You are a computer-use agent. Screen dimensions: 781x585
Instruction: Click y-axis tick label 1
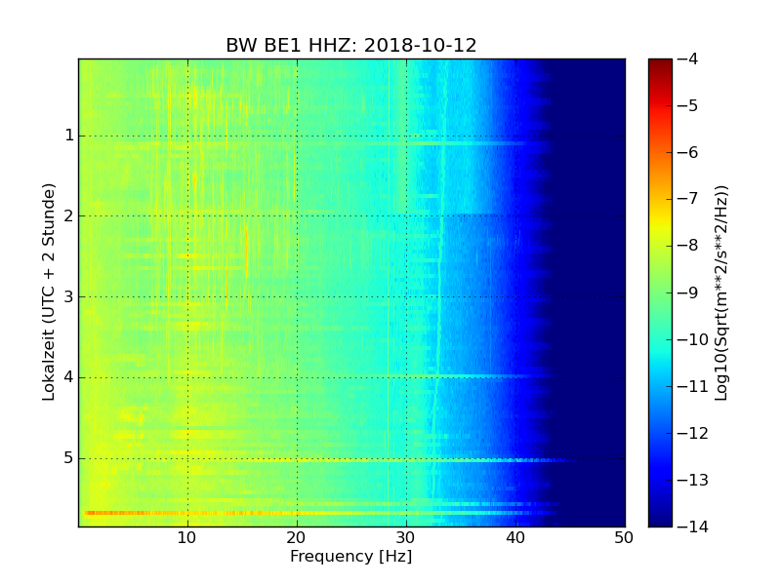tap(69, 136)
